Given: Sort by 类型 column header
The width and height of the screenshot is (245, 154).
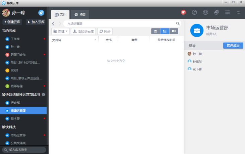Looking at the screenshot, I should (x=134, y=40).
